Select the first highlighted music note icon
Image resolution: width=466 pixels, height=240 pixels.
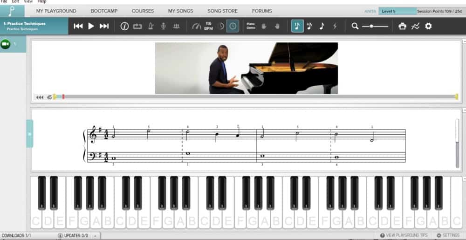click(297, 26)
